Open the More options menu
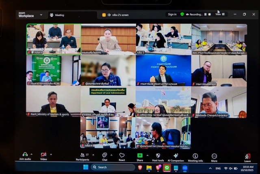The width and height of the screenshot is (260, 174). point(214,156)
